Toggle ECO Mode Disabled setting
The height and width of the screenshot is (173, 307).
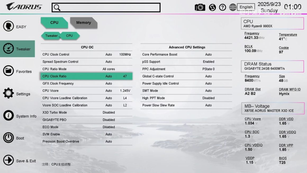point(109,127)
